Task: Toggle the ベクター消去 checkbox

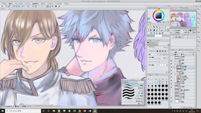Action: point(149,62)
